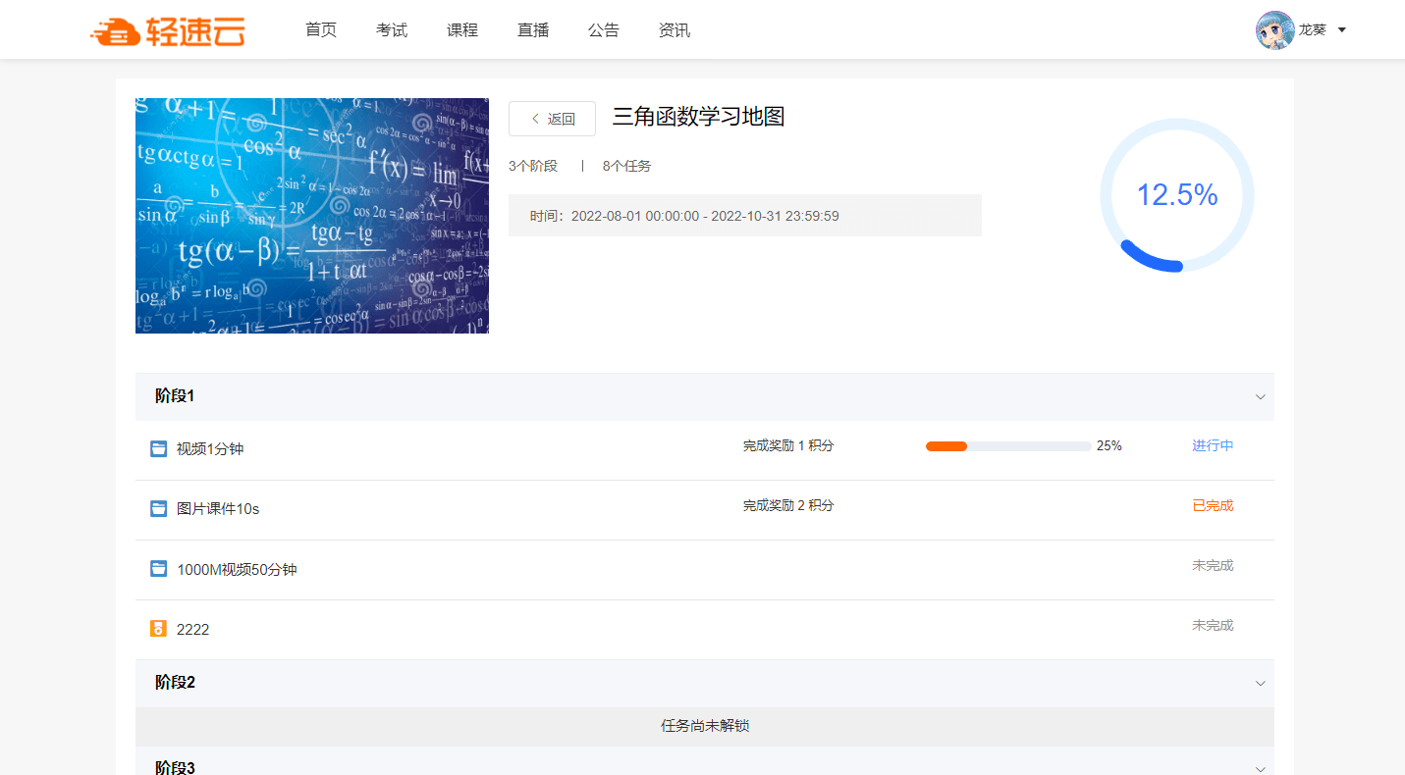The width and height of the screenshot is (1405, 775).
Task: Click the 龙葵 username
Action: coord(1313,30)
